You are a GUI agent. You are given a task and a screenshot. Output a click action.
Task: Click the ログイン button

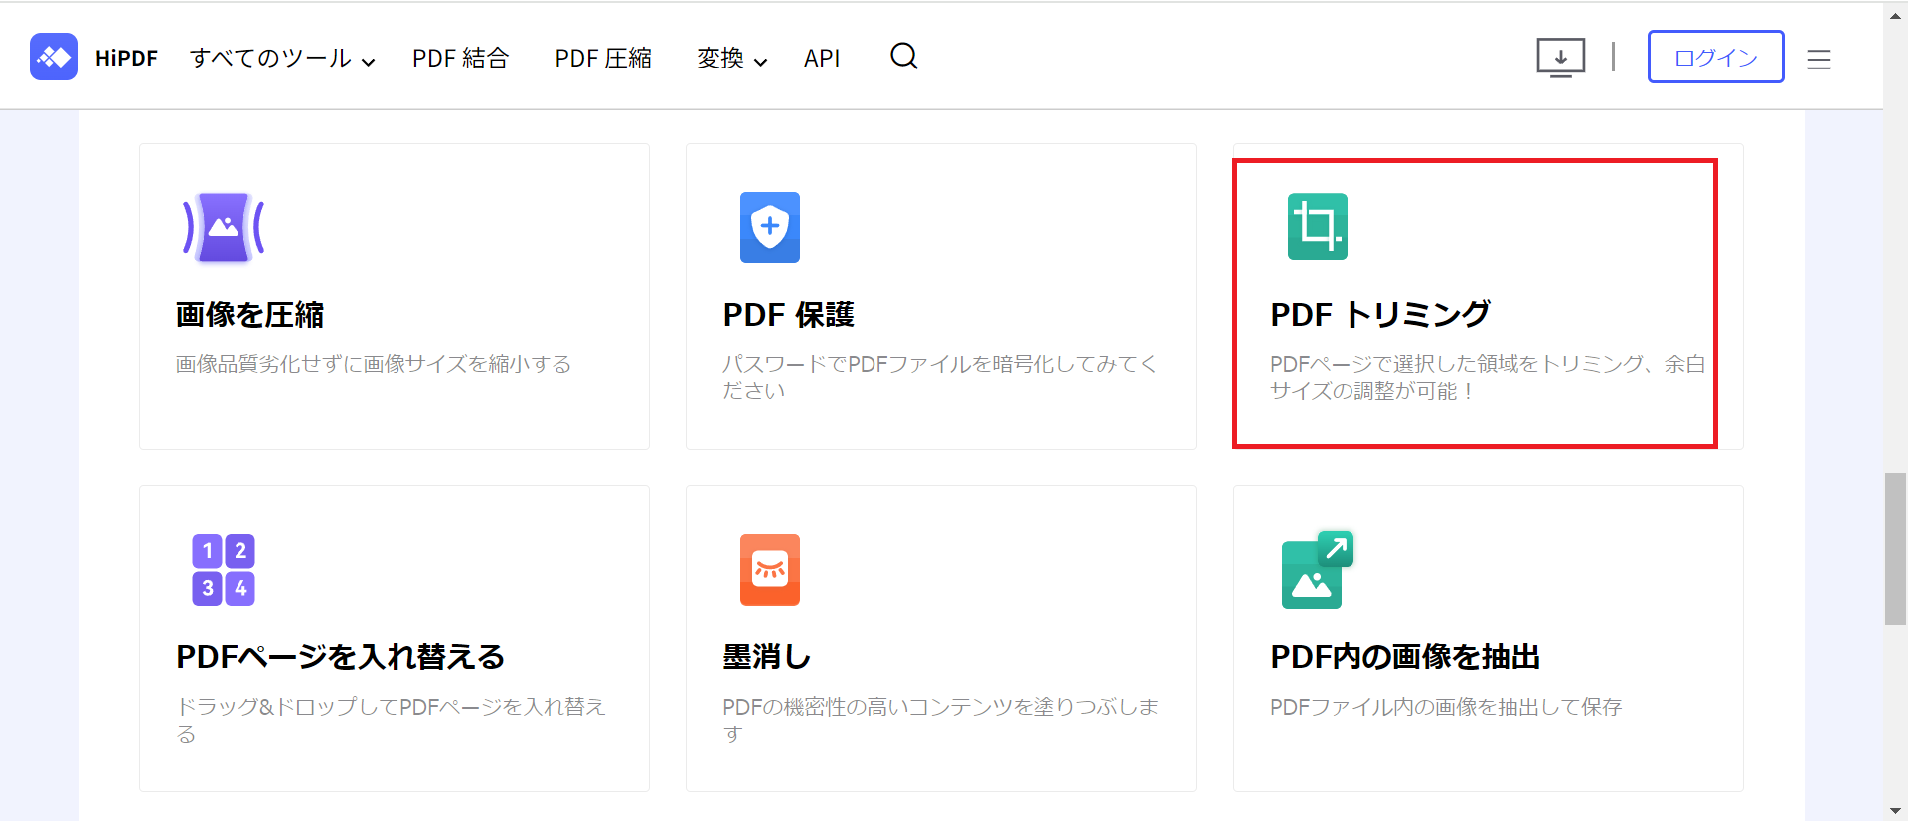1716,57
